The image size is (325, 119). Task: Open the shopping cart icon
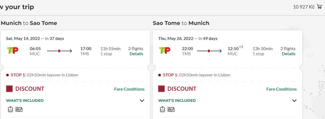pos(319,7)
